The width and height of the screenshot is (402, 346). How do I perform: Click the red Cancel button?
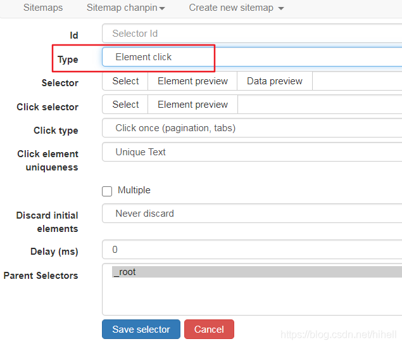[209, 329]
